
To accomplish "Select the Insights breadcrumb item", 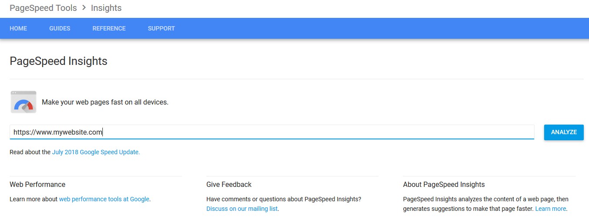I will click(x=106, y=8).
